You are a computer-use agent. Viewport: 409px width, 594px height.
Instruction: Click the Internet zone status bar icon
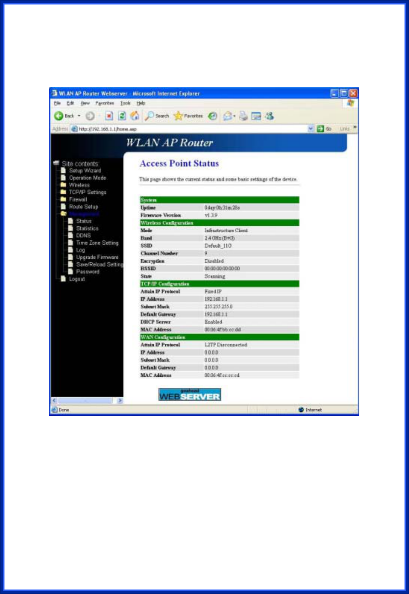tap(301, 410)
